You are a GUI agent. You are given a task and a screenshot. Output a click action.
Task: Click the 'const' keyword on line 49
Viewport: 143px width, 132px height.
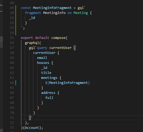click(26, 8)
